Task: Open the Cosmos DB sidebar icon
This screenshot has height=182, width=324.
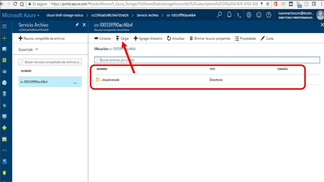Action: [4, 105]
